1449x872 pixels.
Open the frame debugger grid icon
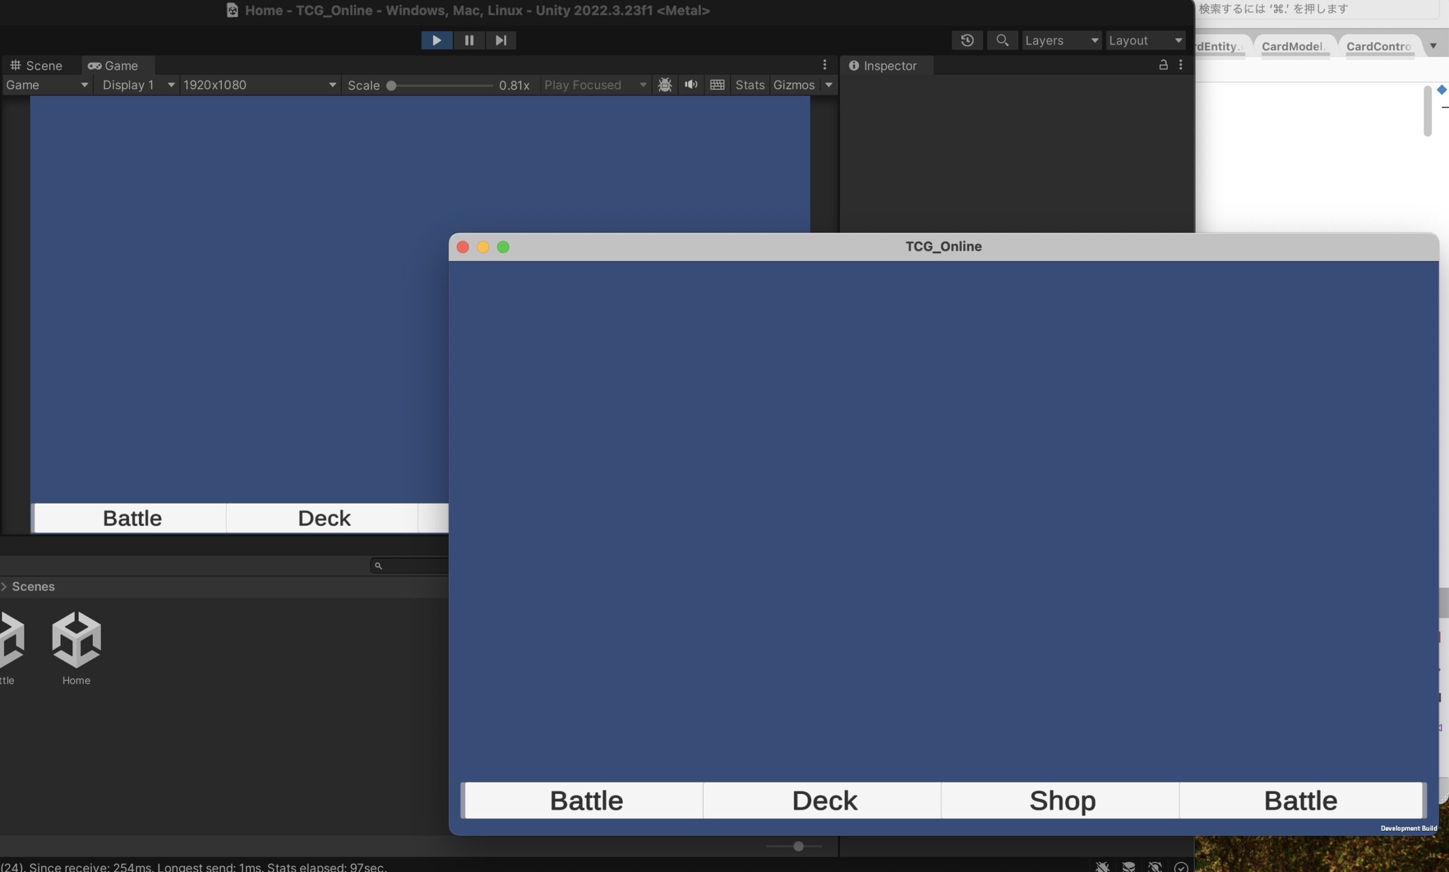tap(717, 85)
